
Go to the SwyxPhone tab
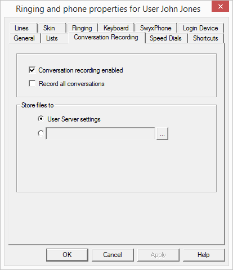click(x=155, y=28)
